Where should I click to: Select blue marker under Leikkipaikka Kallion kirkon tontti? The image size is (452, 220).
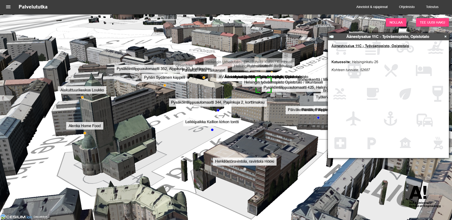(212, 129)
